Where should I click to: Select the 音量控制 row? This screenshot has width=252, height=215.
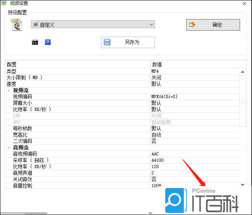(x=122, y=186)
